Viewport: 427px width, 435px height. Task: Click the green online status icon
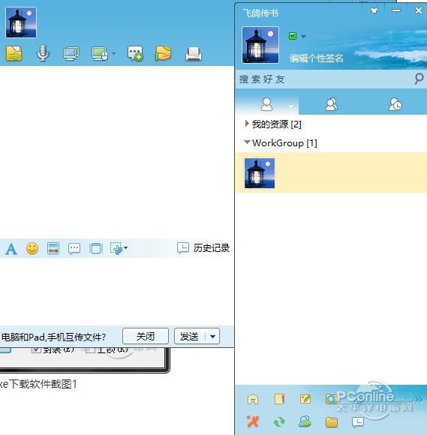293,36
